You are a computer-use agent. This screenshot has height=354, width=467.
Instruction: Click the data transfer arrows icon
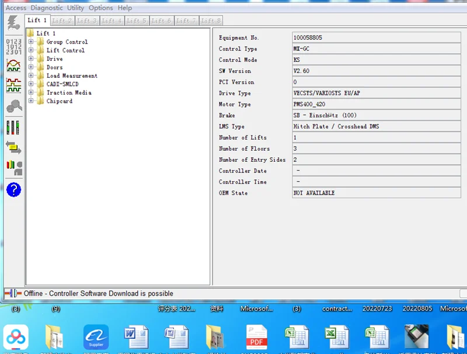tap(13, 147)
